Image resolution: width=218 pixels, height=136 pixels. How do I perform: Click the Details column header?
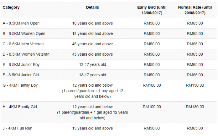click(x=92, y=8)
